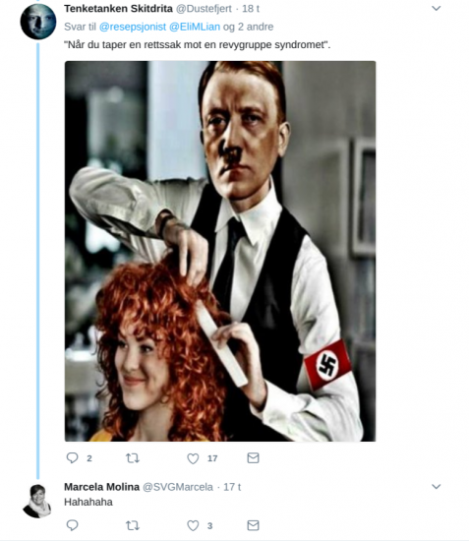Reply to Marcela Molina's Hahahaha tweet
469x541 pixels.
pyautogui.click(x=72, y=525)
